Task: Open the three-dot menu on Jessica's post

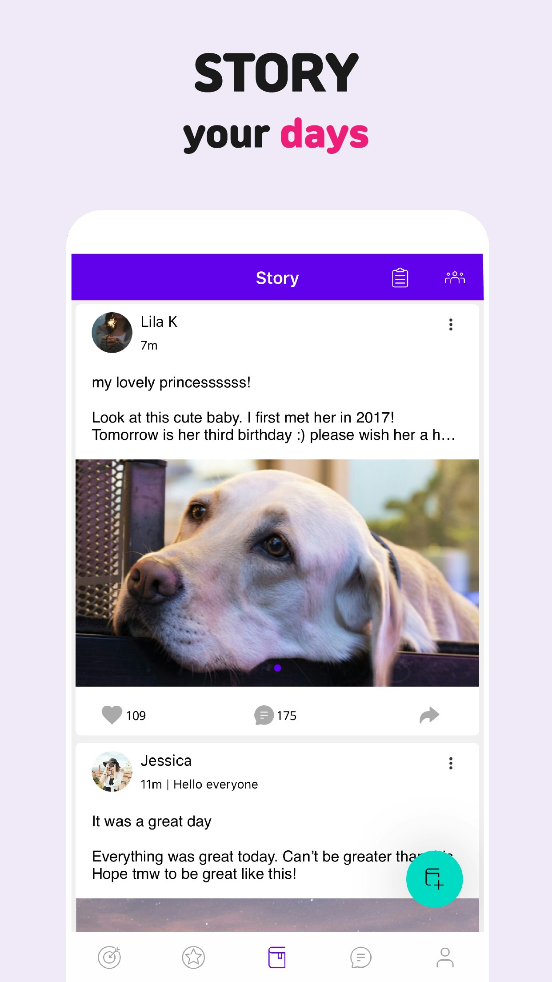Action: (451, 763)
